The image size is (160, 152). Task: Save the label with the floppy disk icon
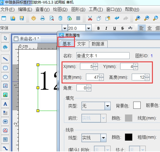[22, 18]
